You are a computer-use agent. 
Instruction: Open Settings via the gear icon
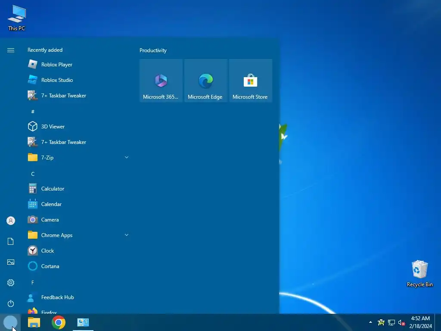11,283
